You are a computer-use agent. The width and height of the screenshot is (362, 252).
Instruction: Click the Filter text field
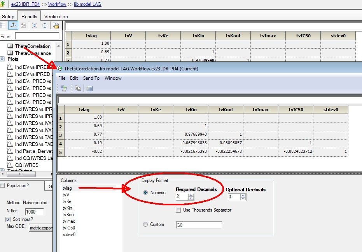[37, 36]
